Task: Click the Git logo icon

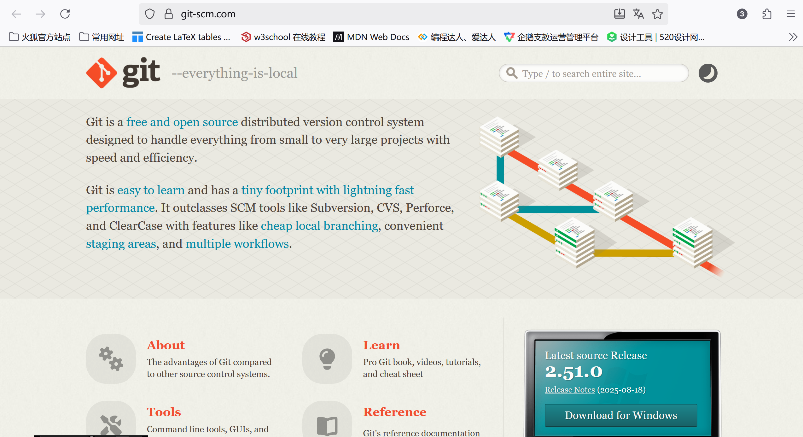Action: 101,73
